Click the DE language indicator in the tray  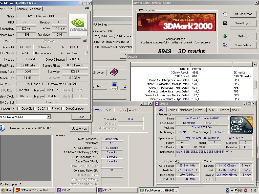coord(227,190)
